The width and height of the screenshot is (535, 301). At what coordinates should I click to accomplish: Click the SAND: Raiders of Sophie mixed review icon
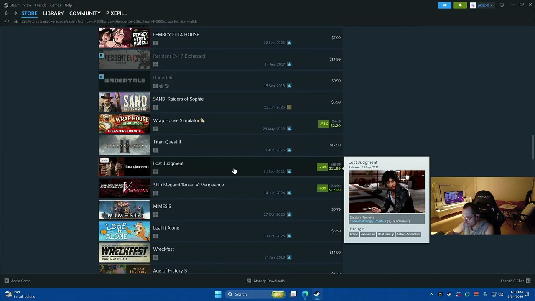tap(289, 107)
